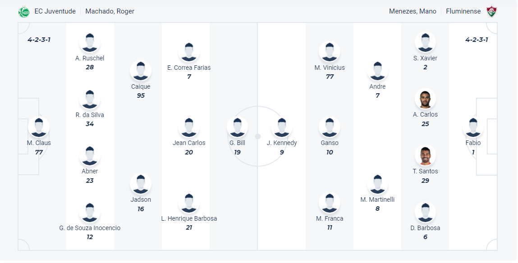Open T. Santos player photo
Screen dimensions: 518x263
(x=425, y=156)
